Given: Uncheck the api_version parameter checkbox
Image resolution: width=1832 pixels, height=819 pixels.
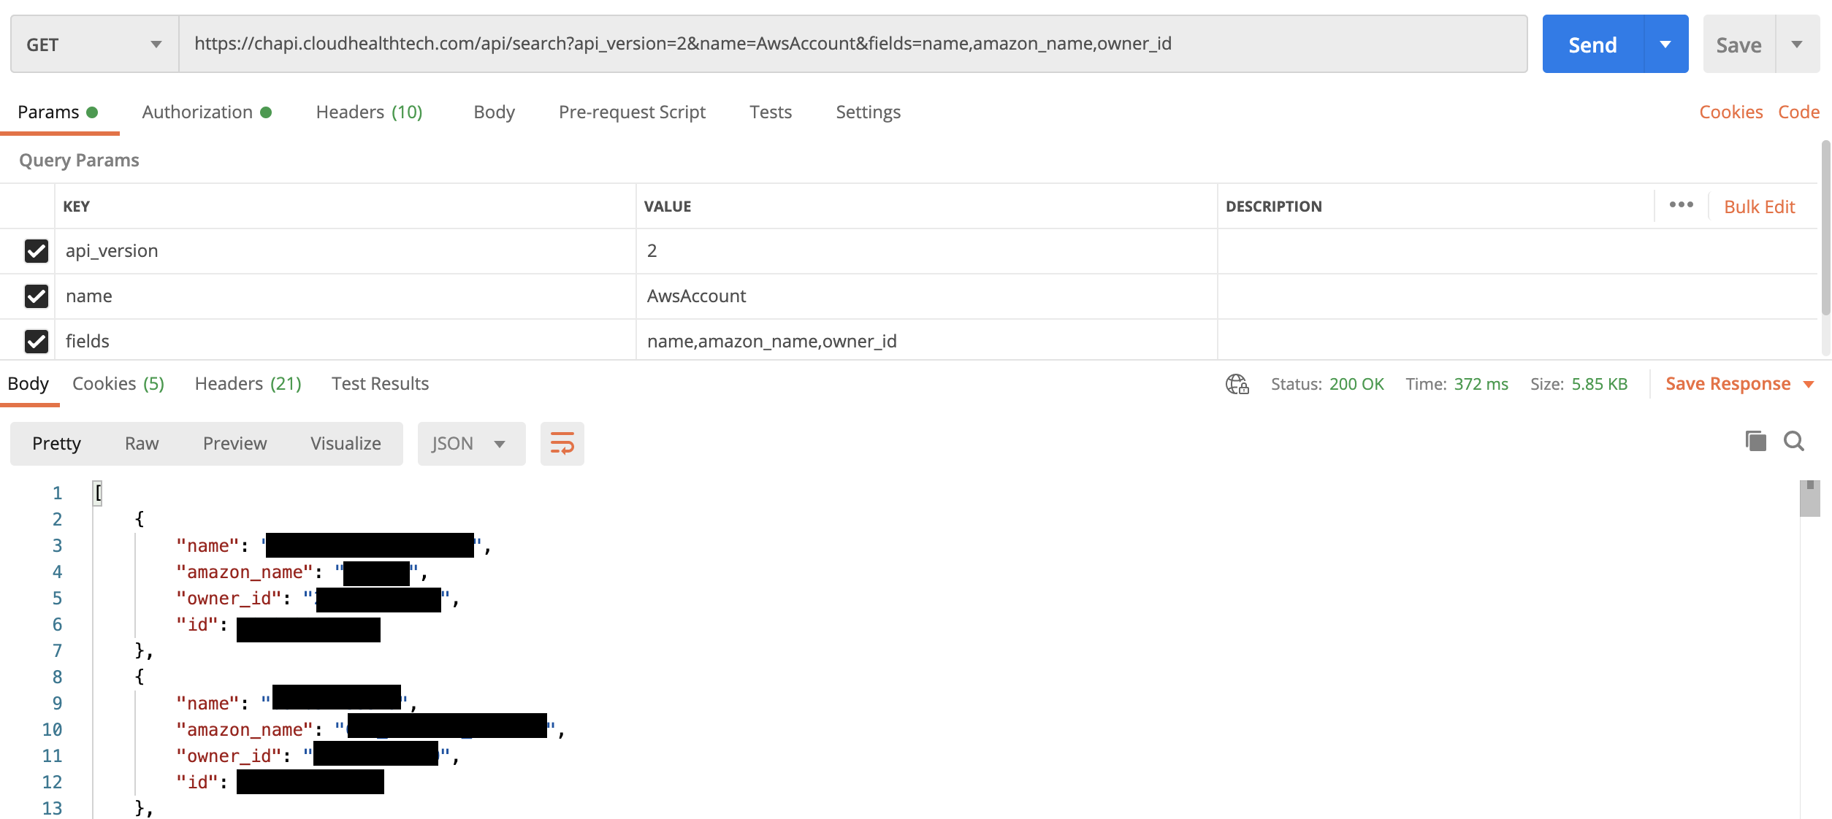Looking at the screenshot, I should [x=37, y=251].
